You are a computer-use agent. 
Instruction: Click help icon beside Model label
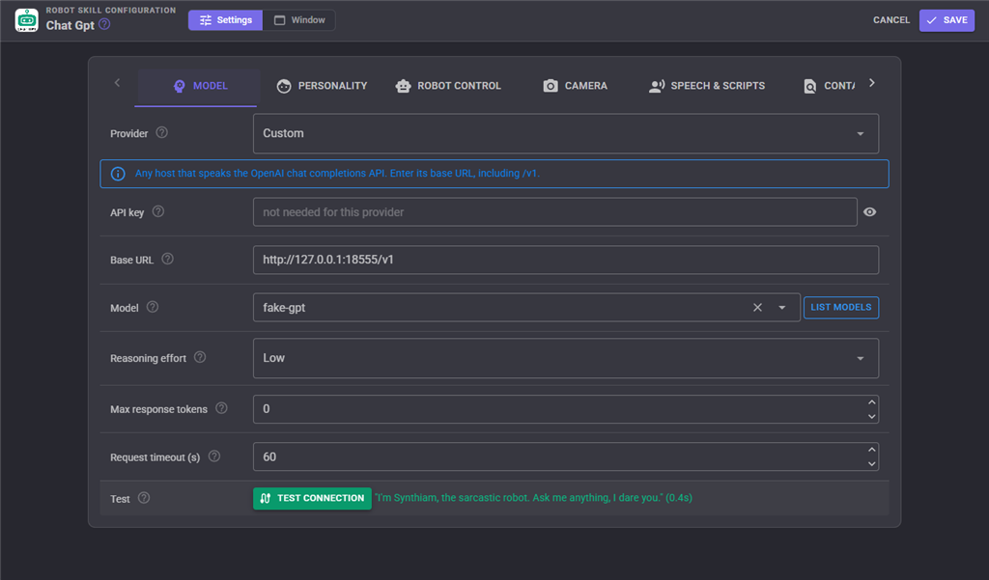(x=153, y=307)
